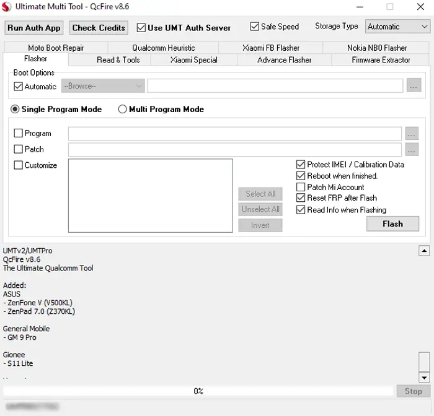
Task: Click the log scroll down arrow
Action: tap(424, 377)
